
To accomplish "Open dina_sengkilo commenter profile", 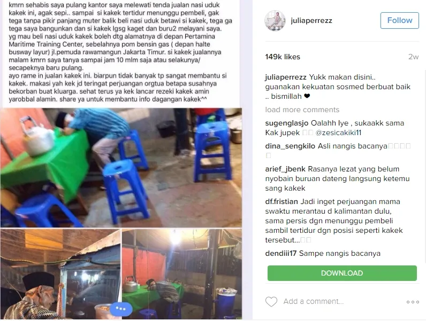I will click(290, 146).
